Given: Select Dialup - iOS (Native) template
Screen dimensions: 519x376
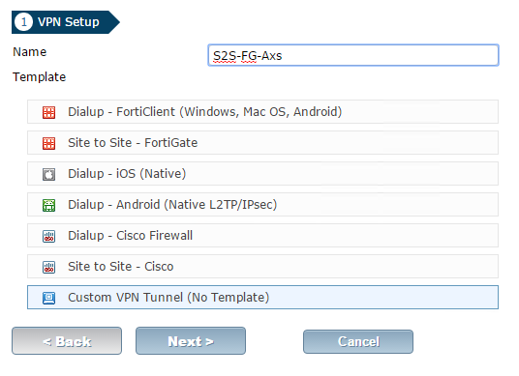Looking at the screenshot, I should tap(262, 173).
